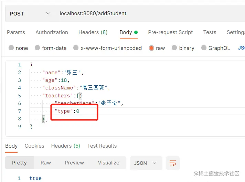Switch response view to Visualize
The image size is (245, 182).
(x=108, y=163)
